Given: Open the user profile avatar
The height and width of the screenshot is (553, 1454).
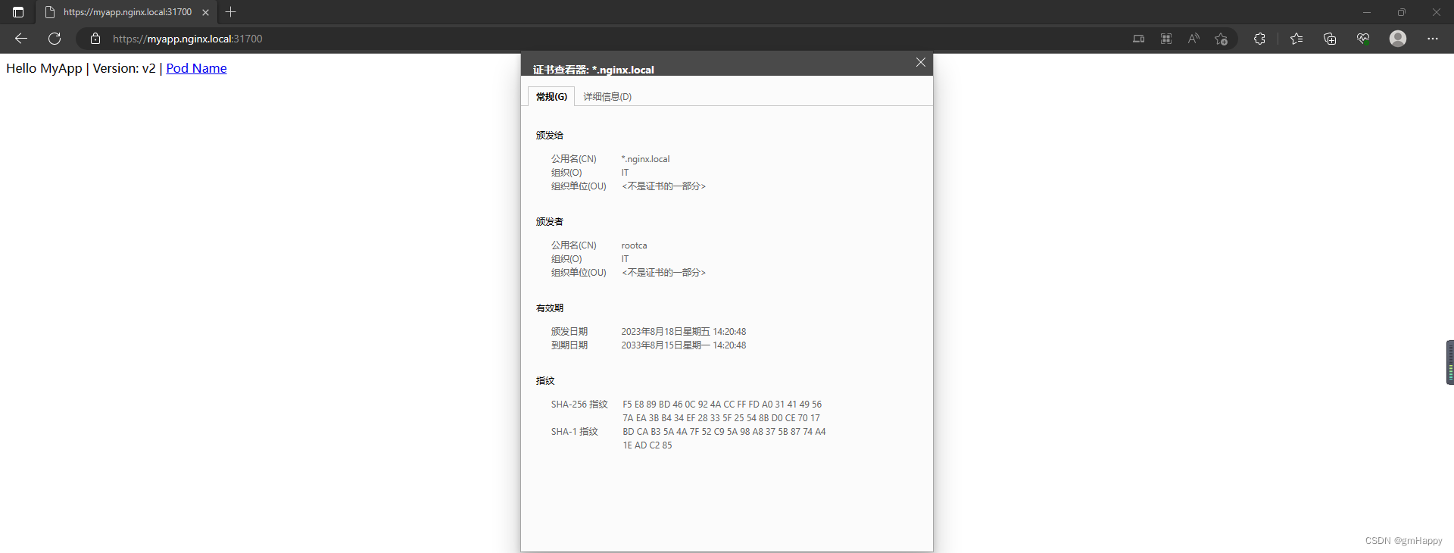Looking at the screenshot, I should [x=1398, y=39].
